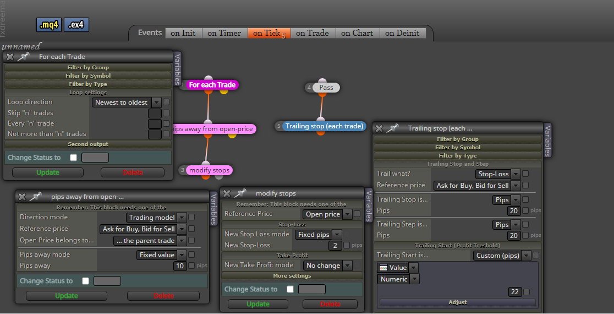The image size is (614, 314).
Task: Select the pips away from open-price block
Action: tap(214, 129)
